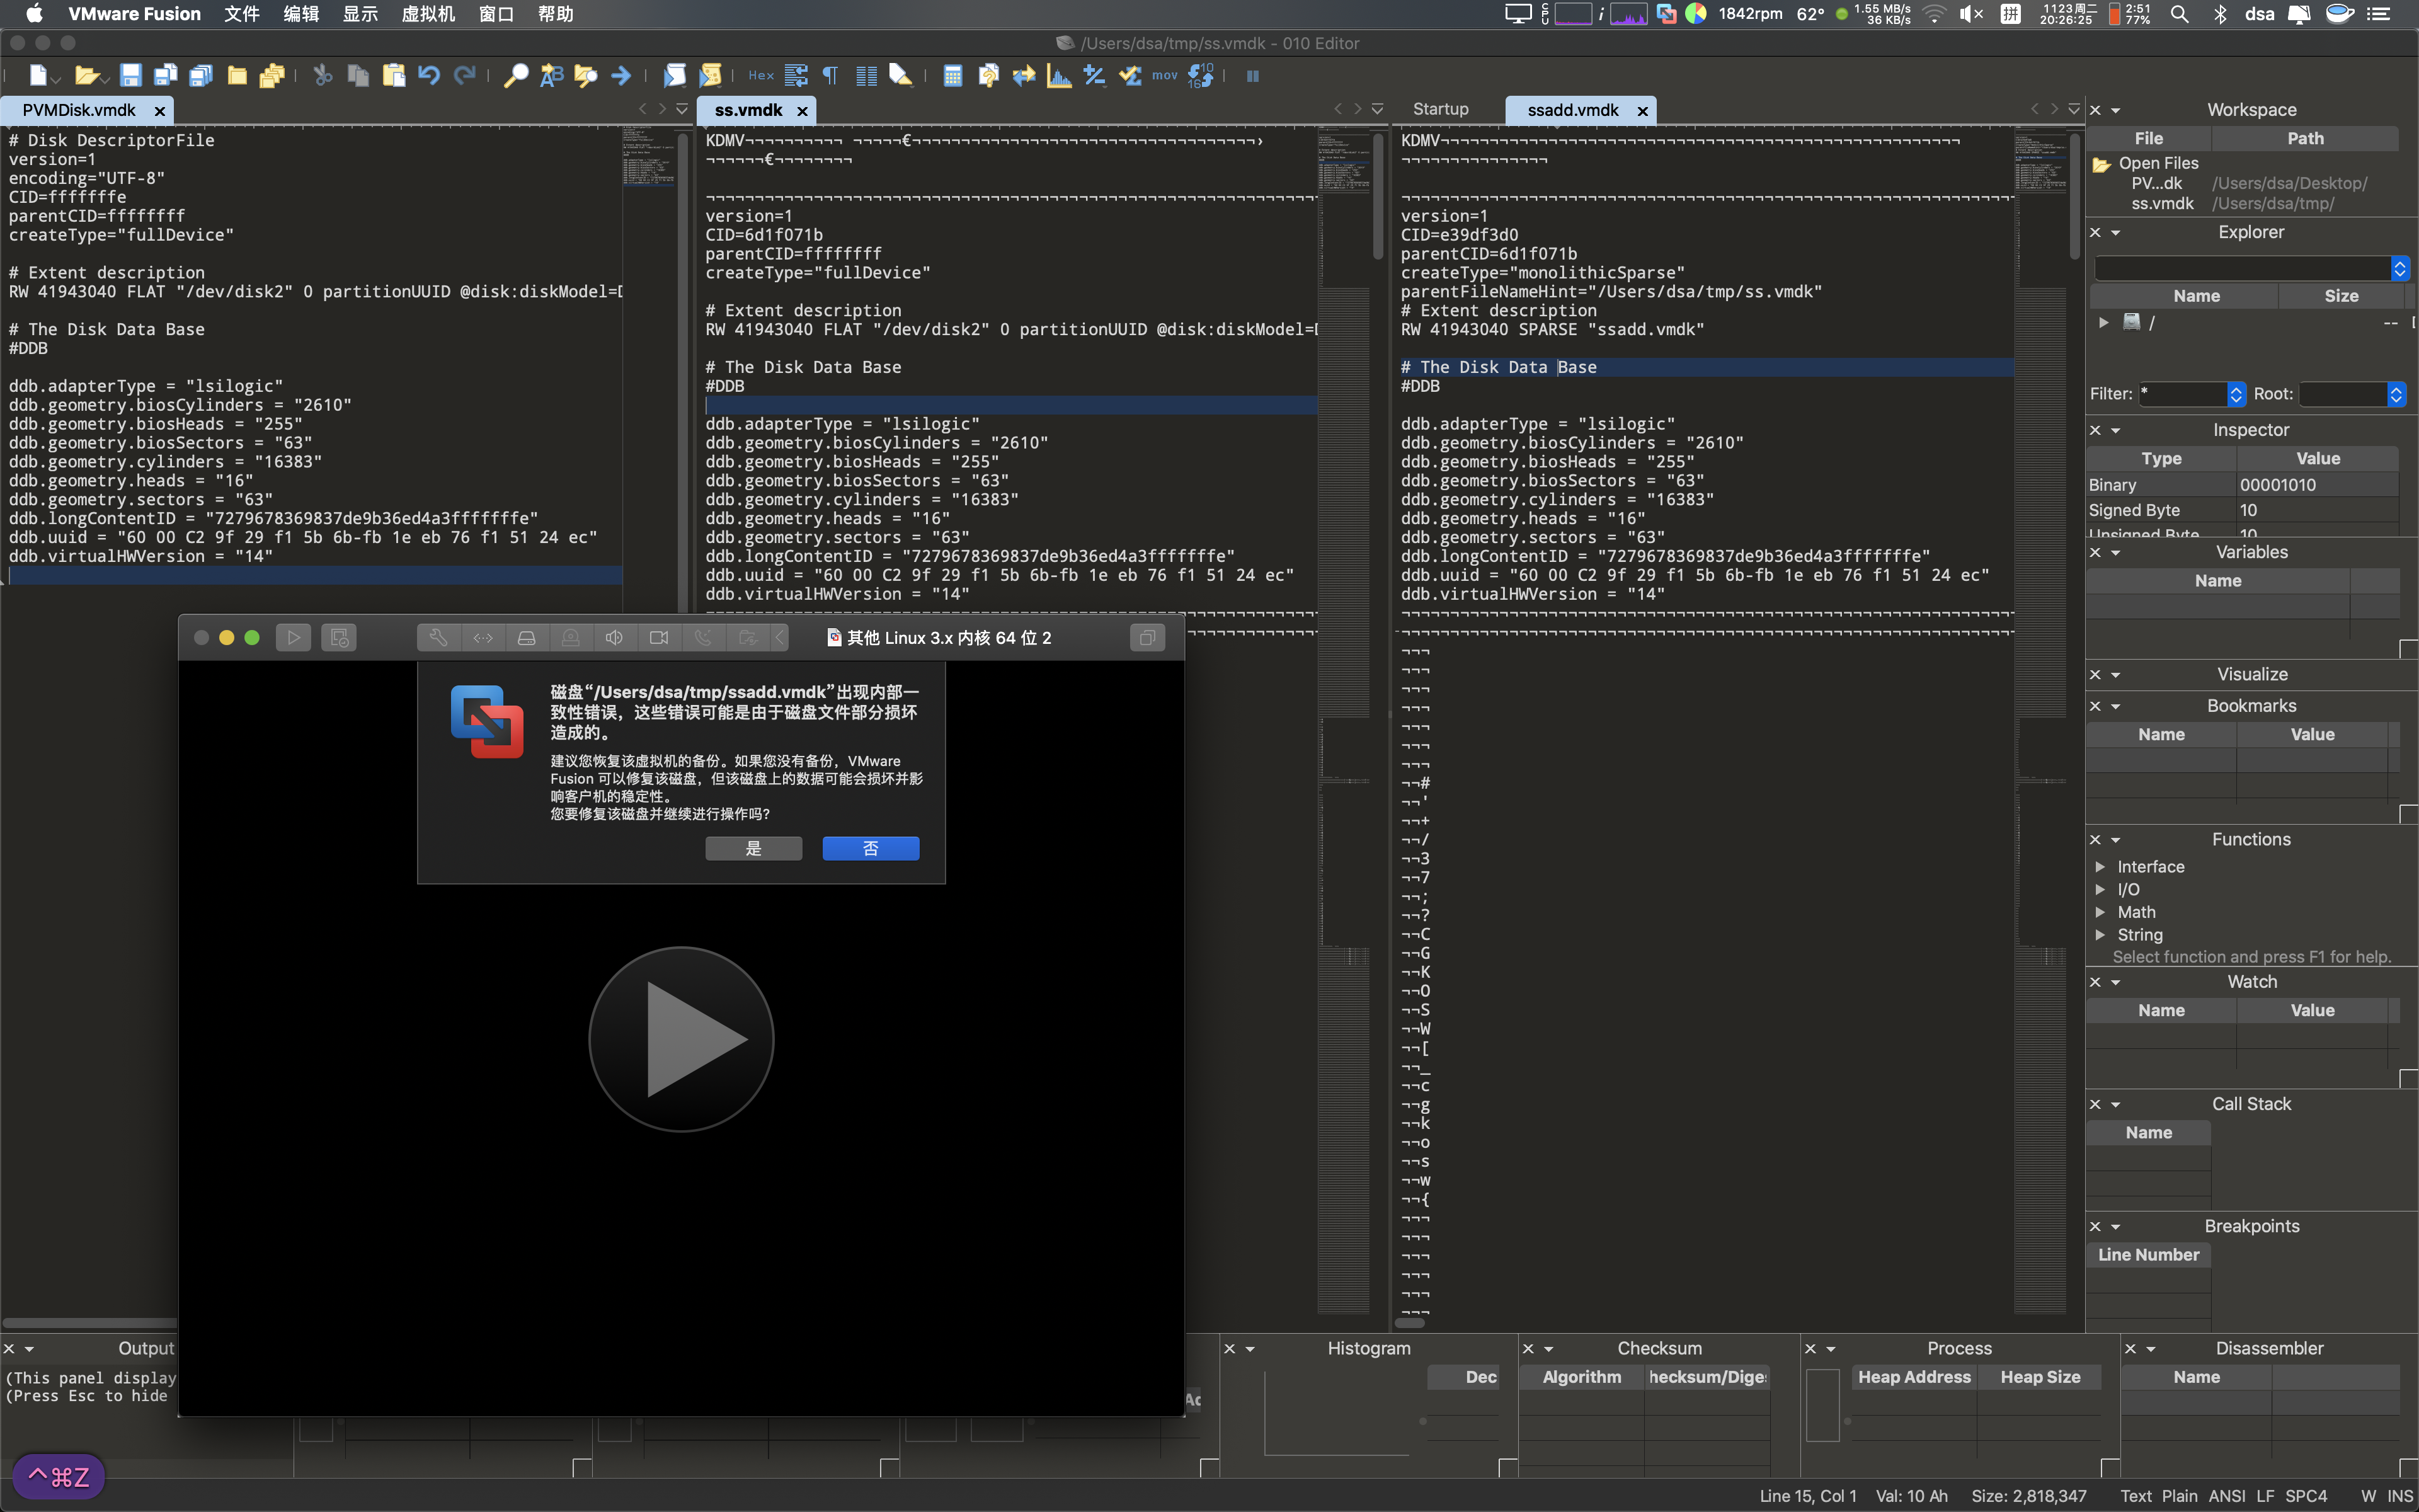2419x1512 pixels.
Task: Expand the String functions group
Action: [x=2100, y=935]
